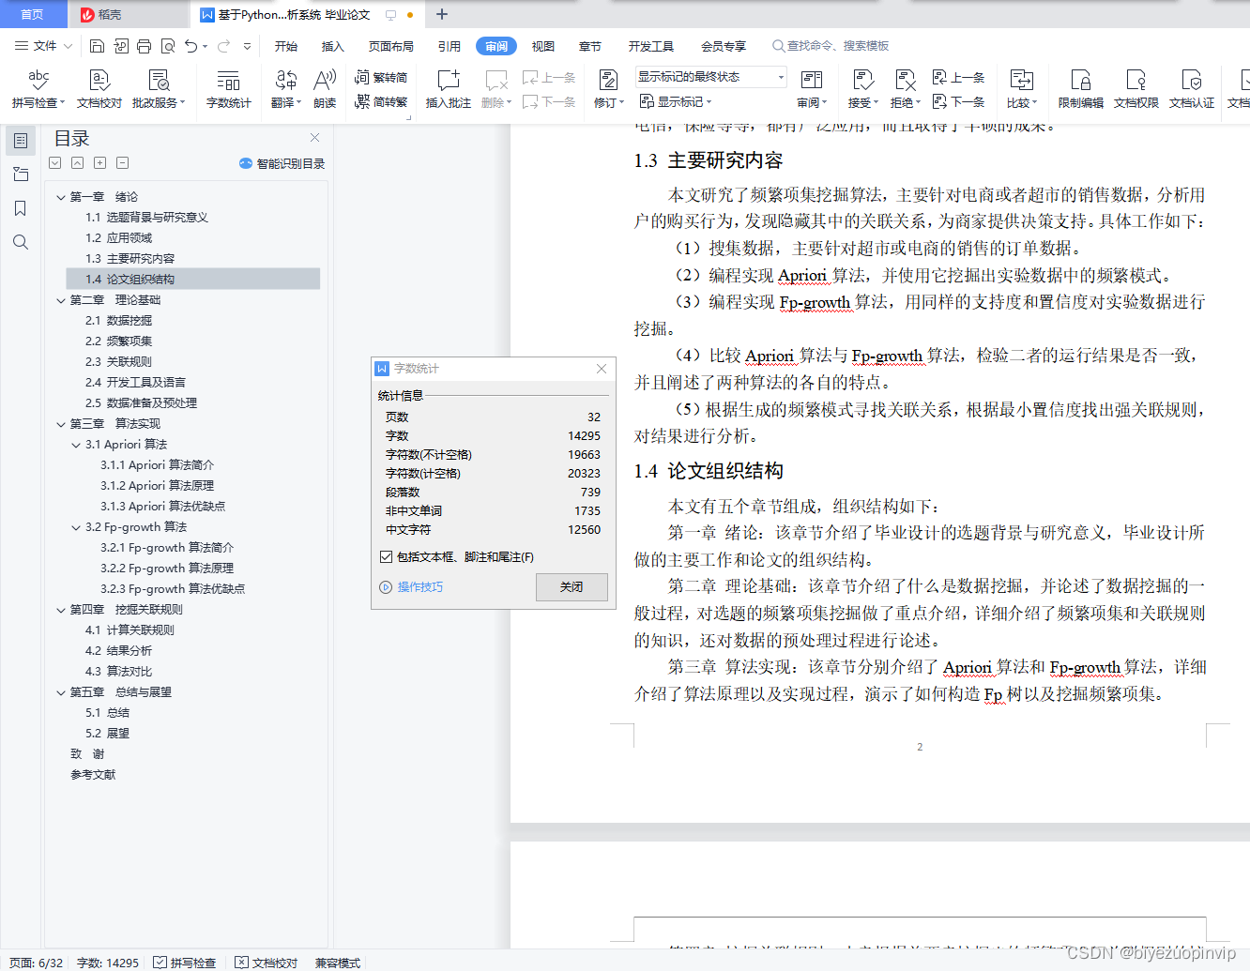
Task: Open the 操作技巧 link in dialog
Action: tap(419, 587)
